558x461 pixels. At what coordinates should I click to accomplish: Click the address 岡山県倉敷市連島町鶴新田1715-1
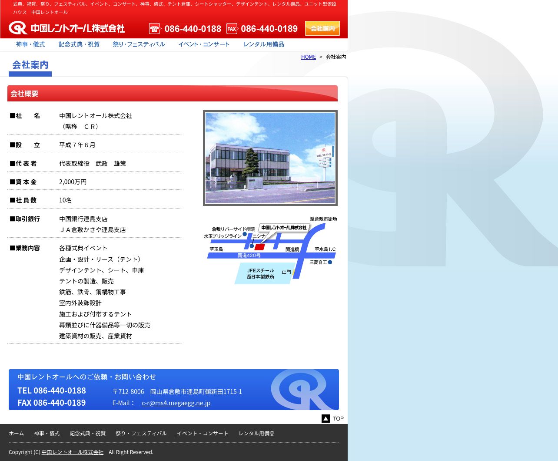(x=196, y=392)
